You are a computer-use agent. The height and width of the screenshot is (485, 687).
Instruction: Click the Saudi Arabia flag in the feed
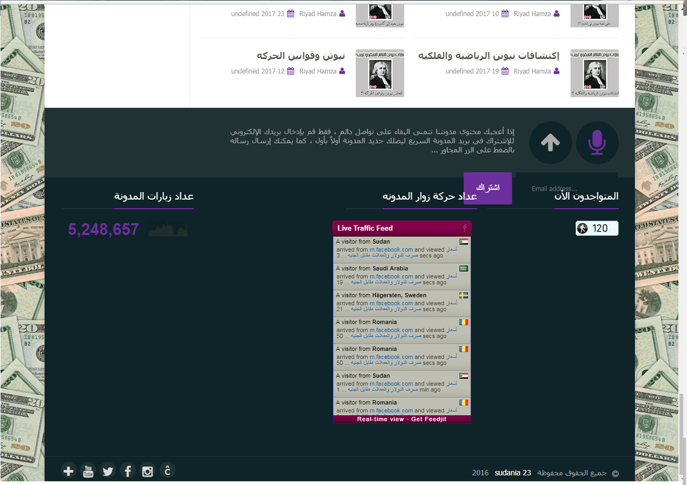(x=464, y=269)
